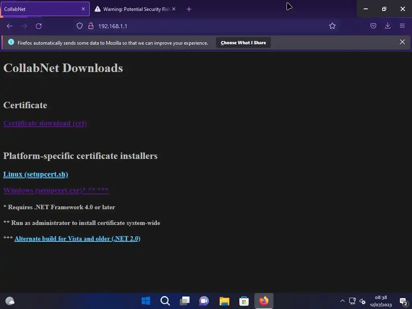412x309 pixels.
Task: Dismiss the Firefox data notification bar
Action: tap(402, 42)
